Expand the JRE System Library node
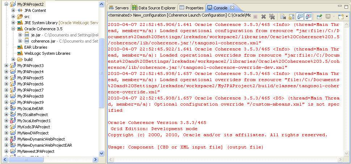This screenshot has width=351, height=164. 13,23
